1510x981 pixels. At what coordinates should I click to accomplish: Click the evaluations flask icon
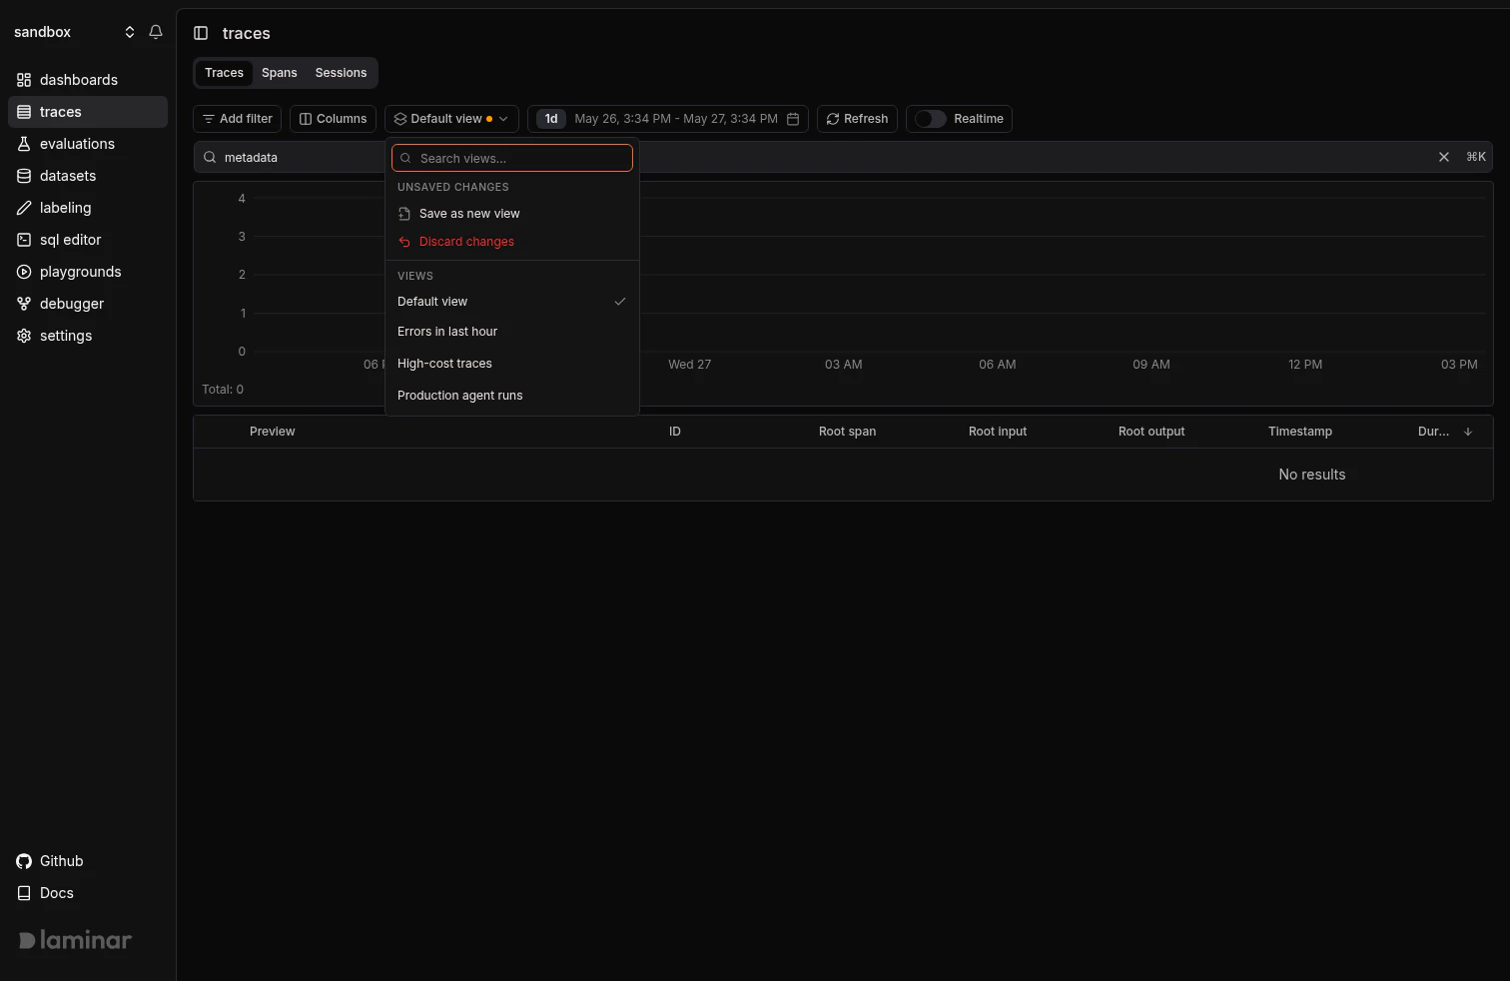click(24, 144)
